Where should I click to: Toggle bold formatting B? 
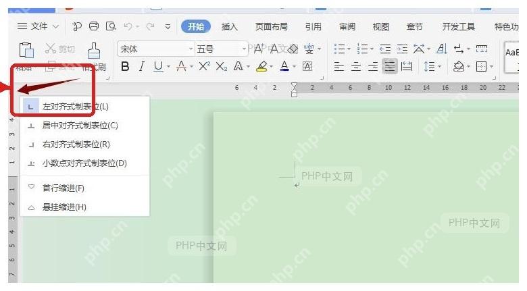tap(125, 67)
